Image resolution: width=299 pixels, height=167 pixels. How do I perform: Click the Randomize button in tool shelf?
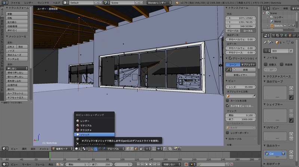pyautogui.click(x=17, y=59)
